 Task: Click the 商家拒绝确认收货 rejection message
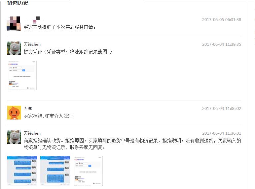132,144
